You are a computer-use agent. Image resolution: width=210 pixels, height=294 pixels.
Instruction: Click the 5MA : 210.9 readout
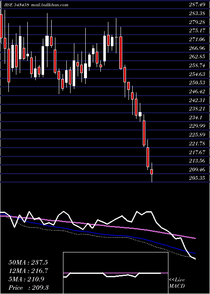click(26, 279)
